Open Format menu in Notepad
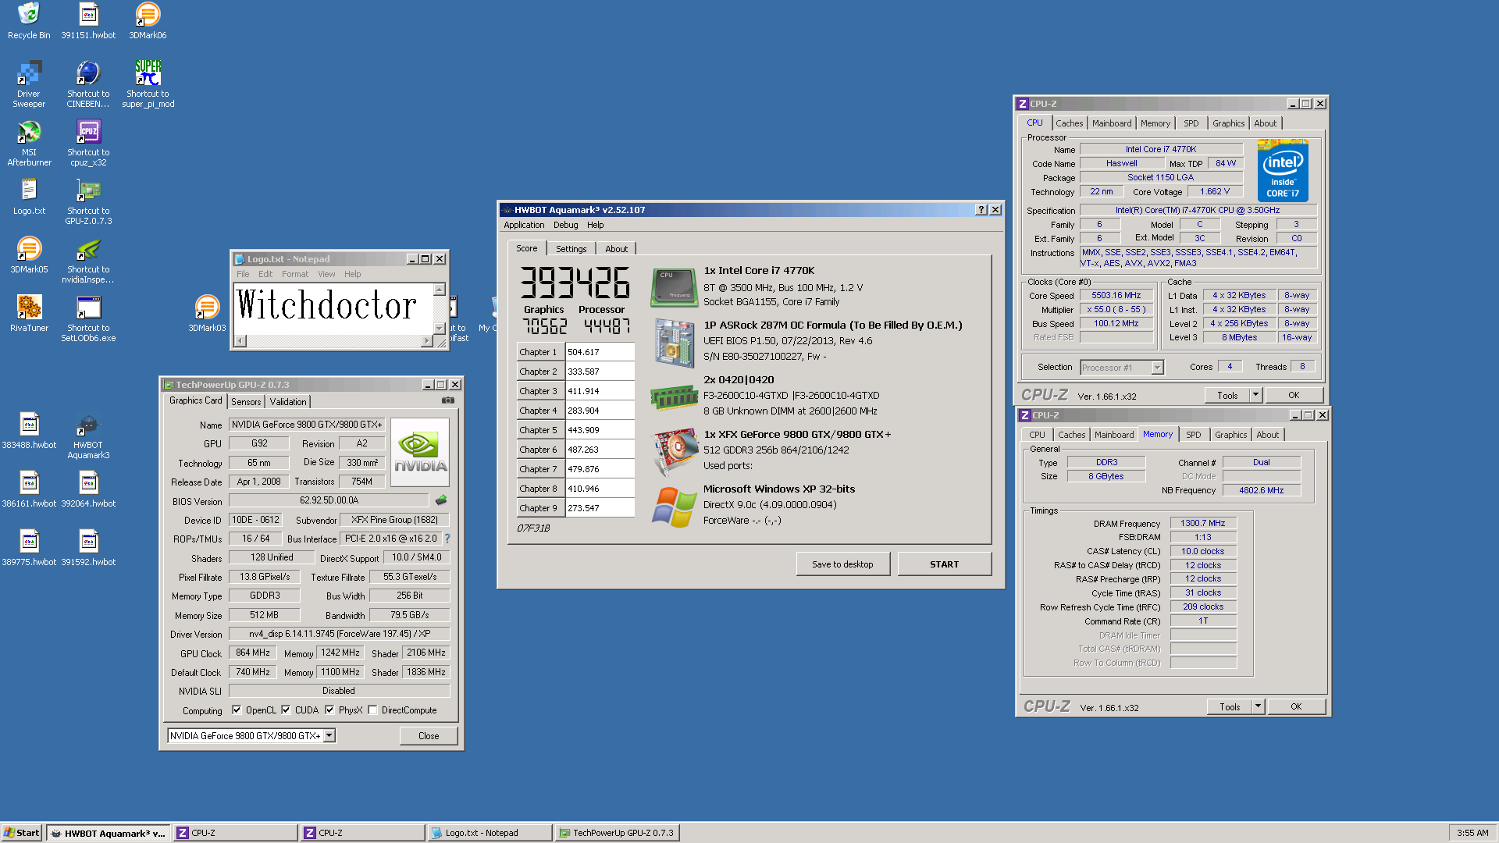1499x843 pixels. pyautogui.click(x=295, y=274)
